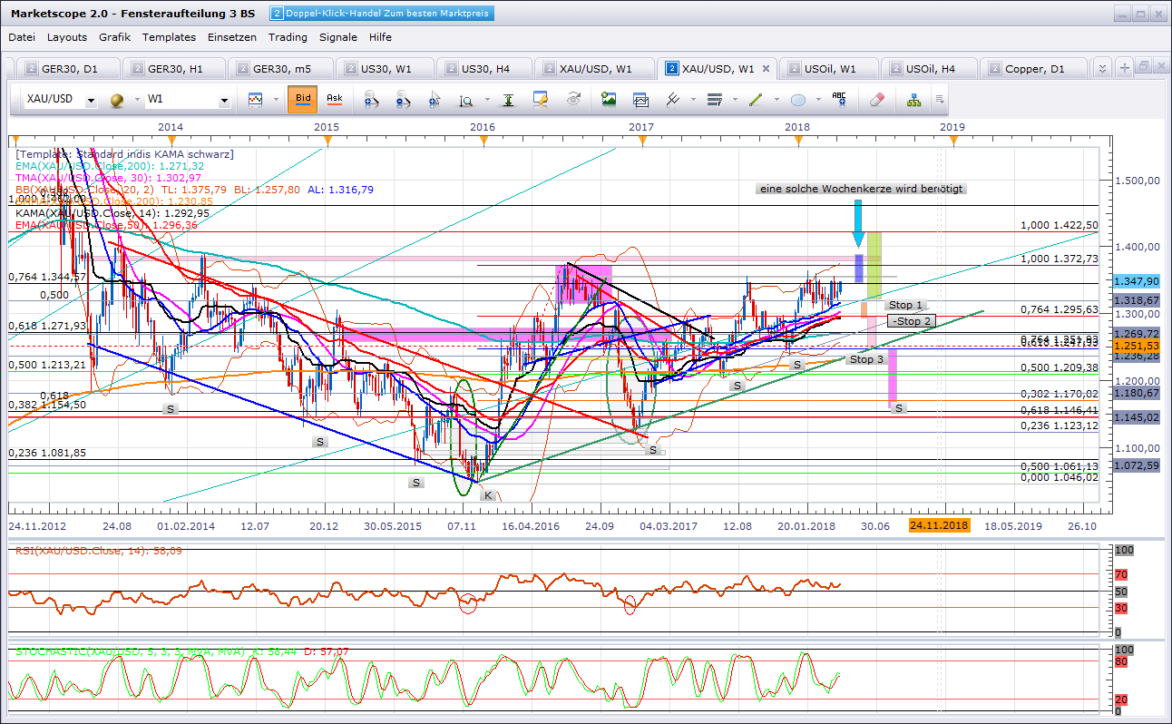The width and height of the screenshot is (1172, 724).
Task: Switch to the USOil, H4 tab
Action: coord(930,69)
